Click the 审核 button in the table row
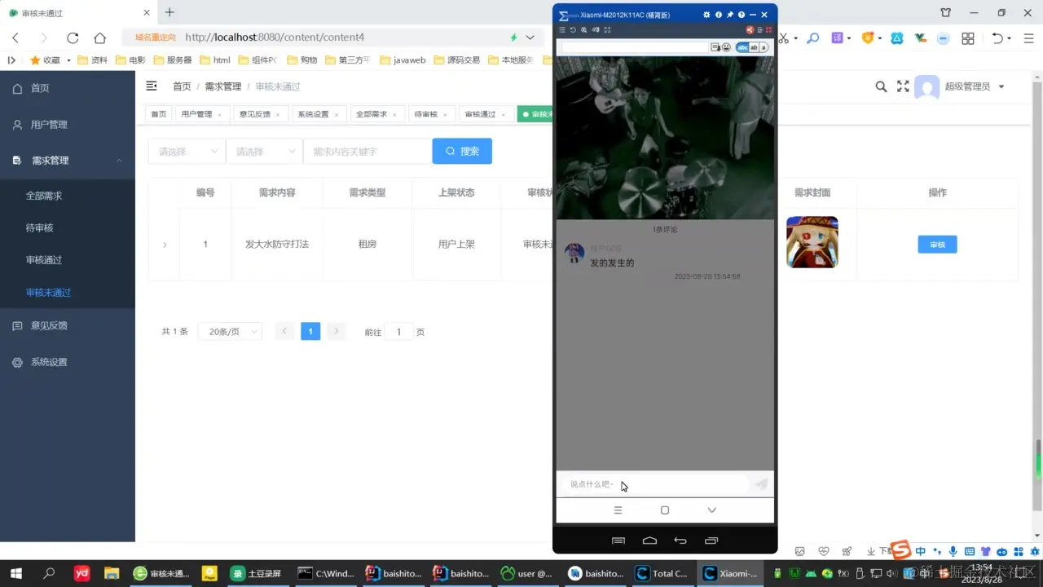This screenshot has height=587, width=1043. point(937,245)
